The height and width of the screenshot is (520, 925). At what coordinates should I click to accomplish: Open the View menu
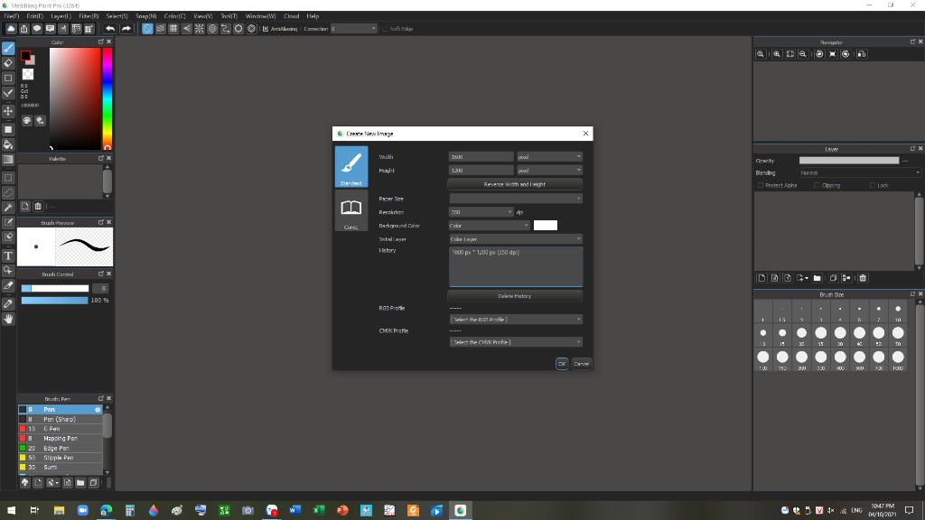(203, 16)
